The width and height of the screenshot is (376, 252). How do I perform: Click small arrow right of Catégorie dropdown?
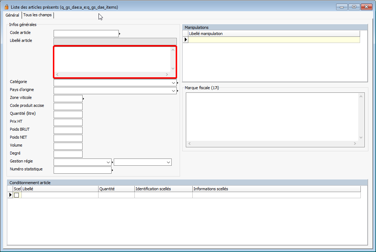178,83
